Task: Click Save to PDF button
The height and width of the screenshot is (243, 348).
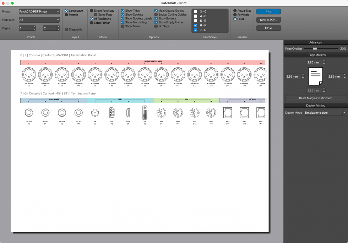Action: pos(268,20)
